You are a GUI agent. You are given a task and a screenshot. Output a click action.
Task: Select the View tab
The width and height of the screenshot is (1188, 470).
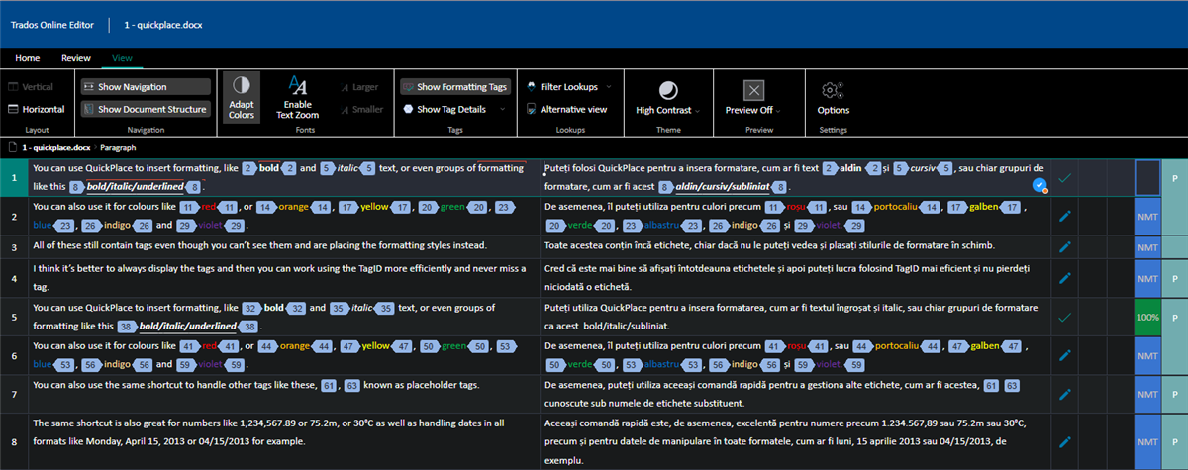[122, 58]
